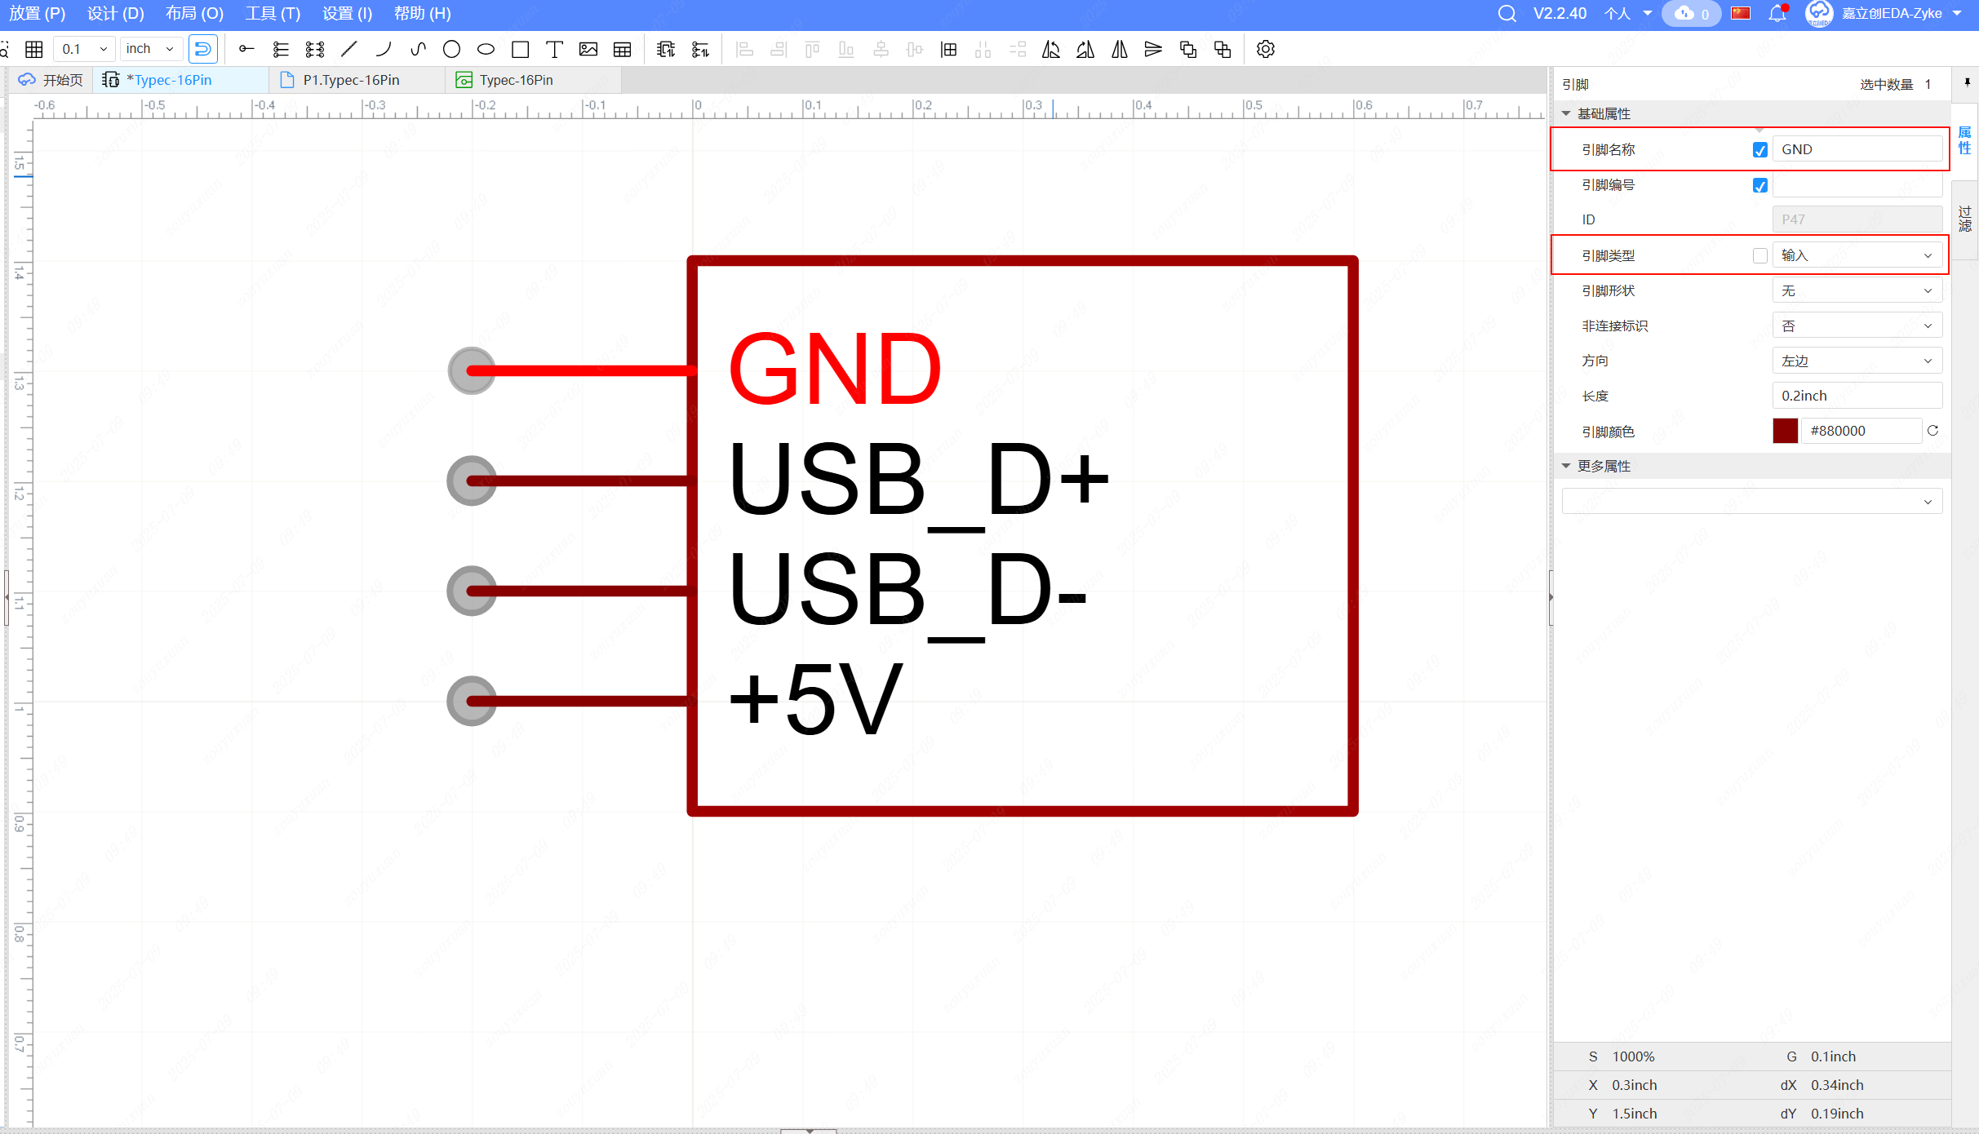Select the text tool
The width and height of the screenshot is (1979, 1134).
coord(554,50)
